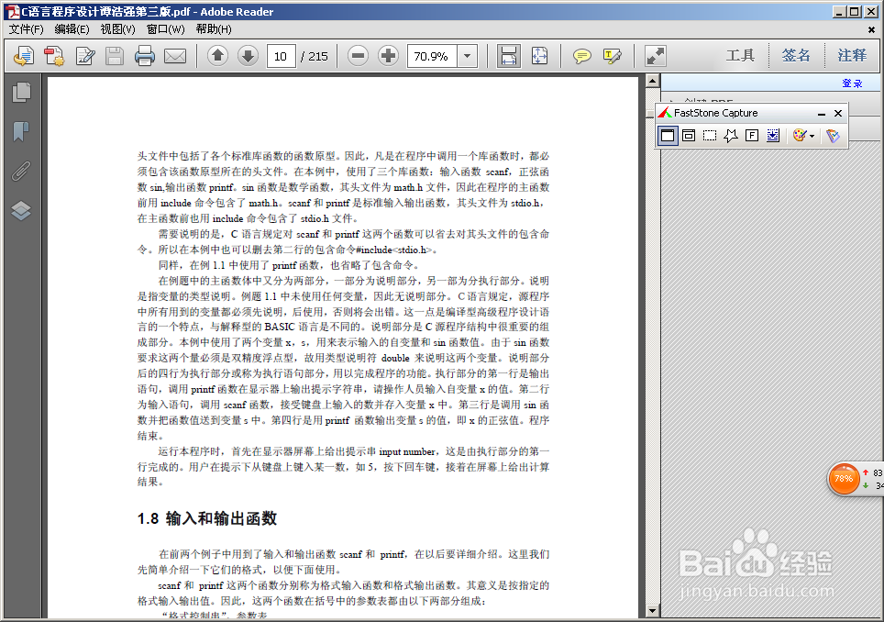Enable the highlight text tool

coord(612,56)
